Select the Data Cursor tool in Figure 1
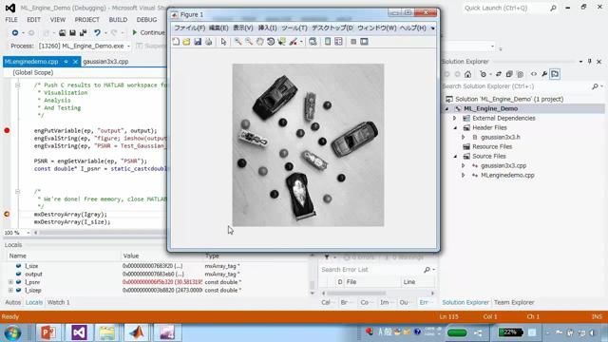This screenshot has height=342, width=608. coord(281,42)
